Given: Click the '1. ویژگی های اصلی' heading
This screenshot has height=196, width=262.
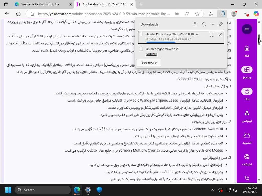Looking at the screenshot, I should click(x=218, y=86).
